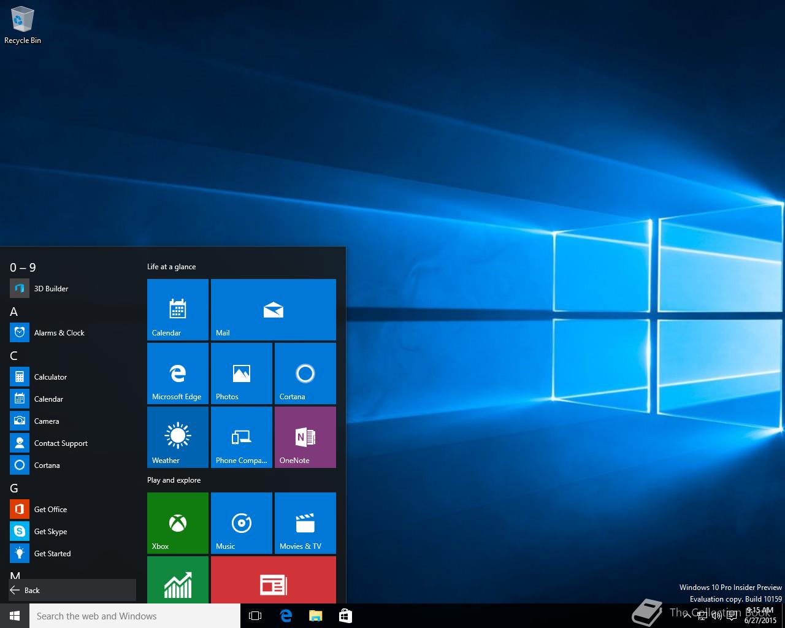Open Get Skype from the app list
The image size is (785, 628).
pyautogui.click(x=72, y=531)
